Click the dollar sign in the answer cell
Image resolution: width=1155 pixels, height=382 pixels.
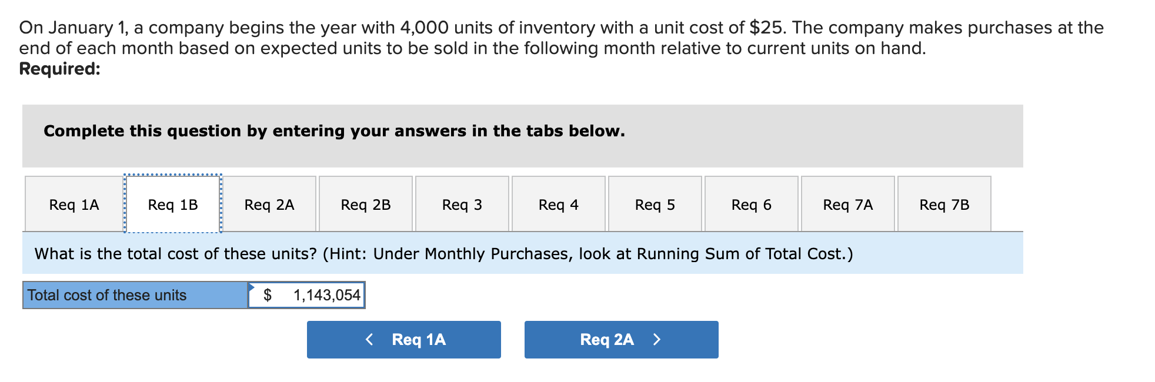pos(268,294)
